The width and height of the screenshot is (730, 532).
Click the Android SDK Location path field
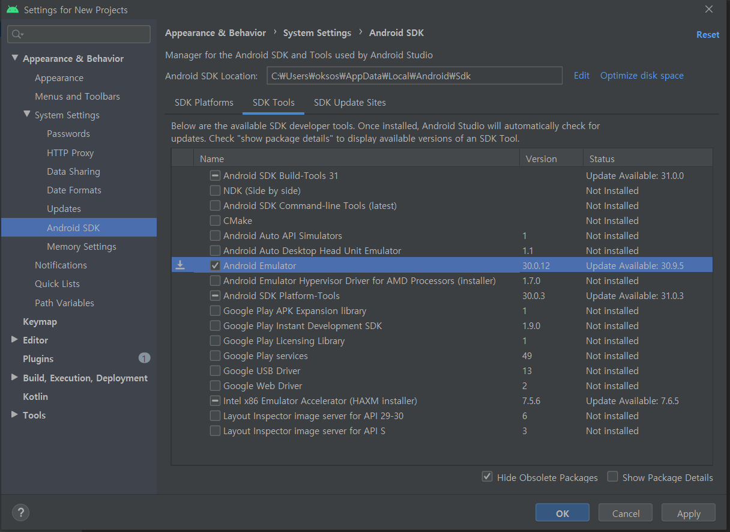click(x=414, y=76)
